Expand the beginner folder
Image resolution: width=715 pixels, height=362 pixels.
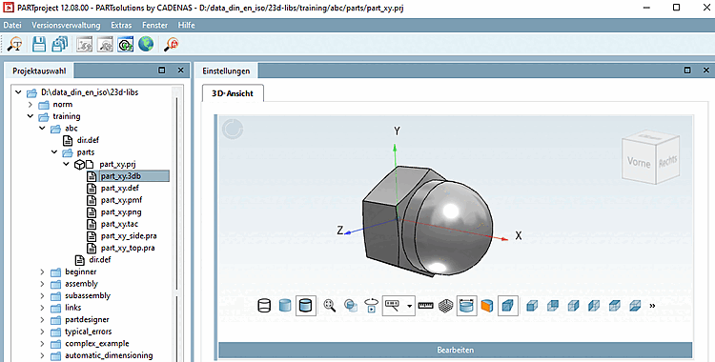point(42,271)
